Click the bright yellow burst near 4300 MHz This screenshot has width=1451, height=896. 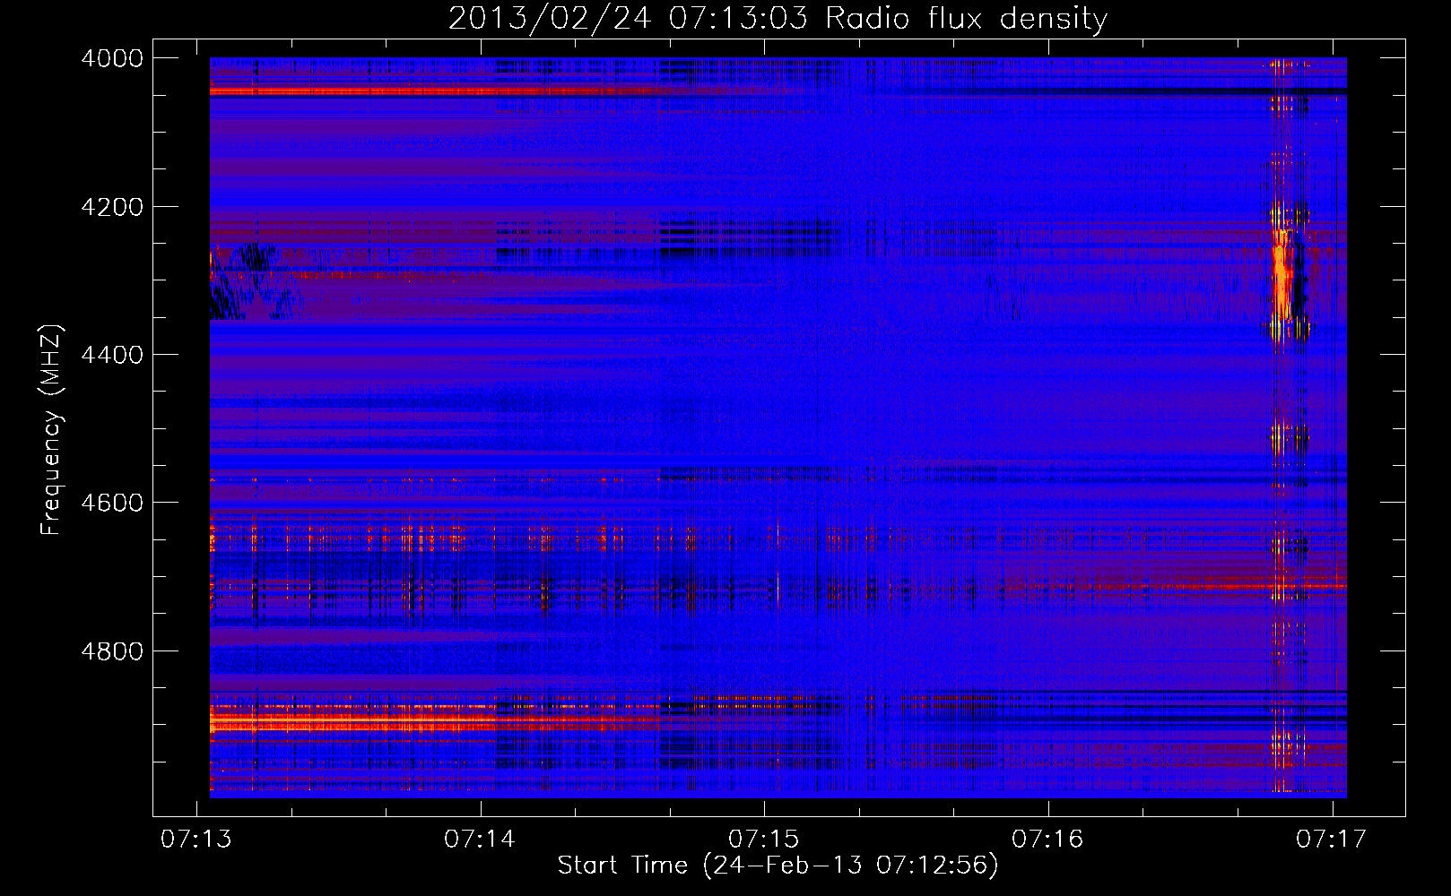coord(1282,276)
